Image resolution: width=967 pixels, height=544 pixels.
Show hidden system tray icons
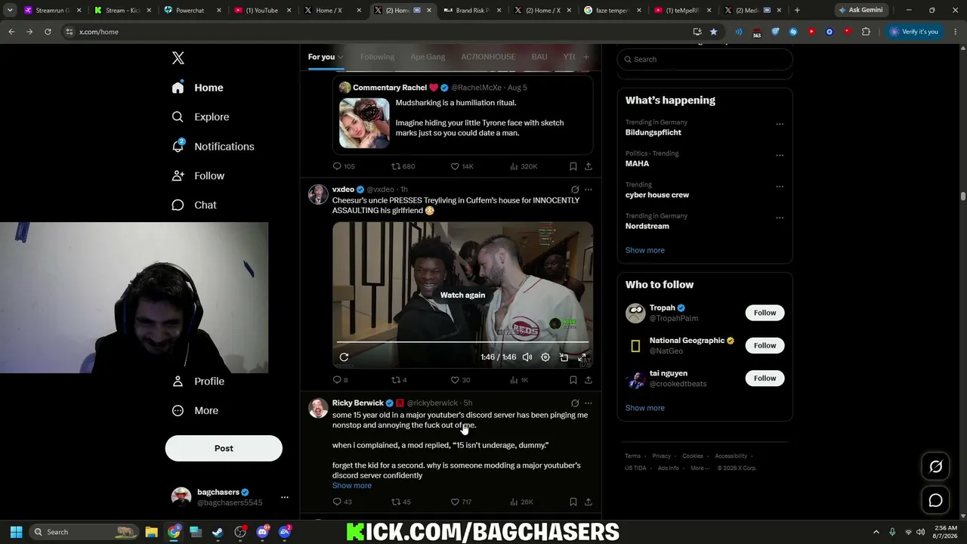(x=876, y=532)
